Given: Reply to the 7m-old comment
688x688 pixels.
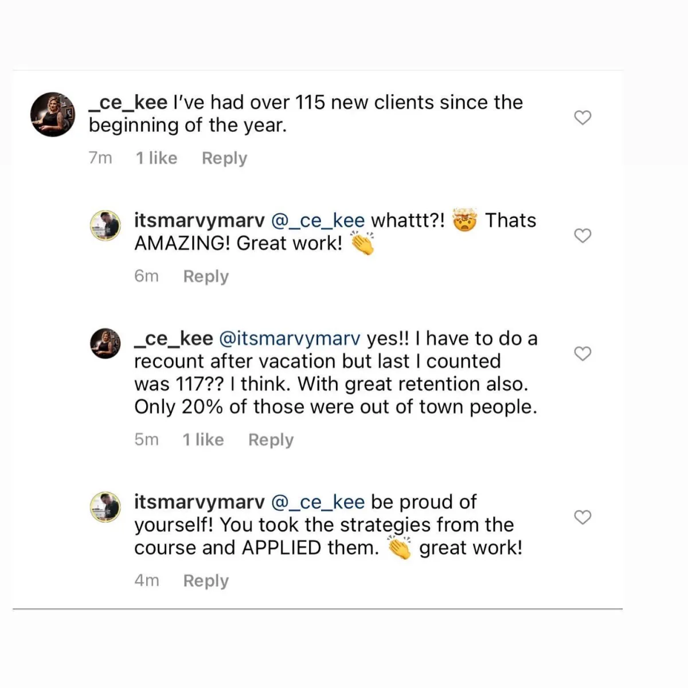Looking at the screenshot, I should 224,158.
